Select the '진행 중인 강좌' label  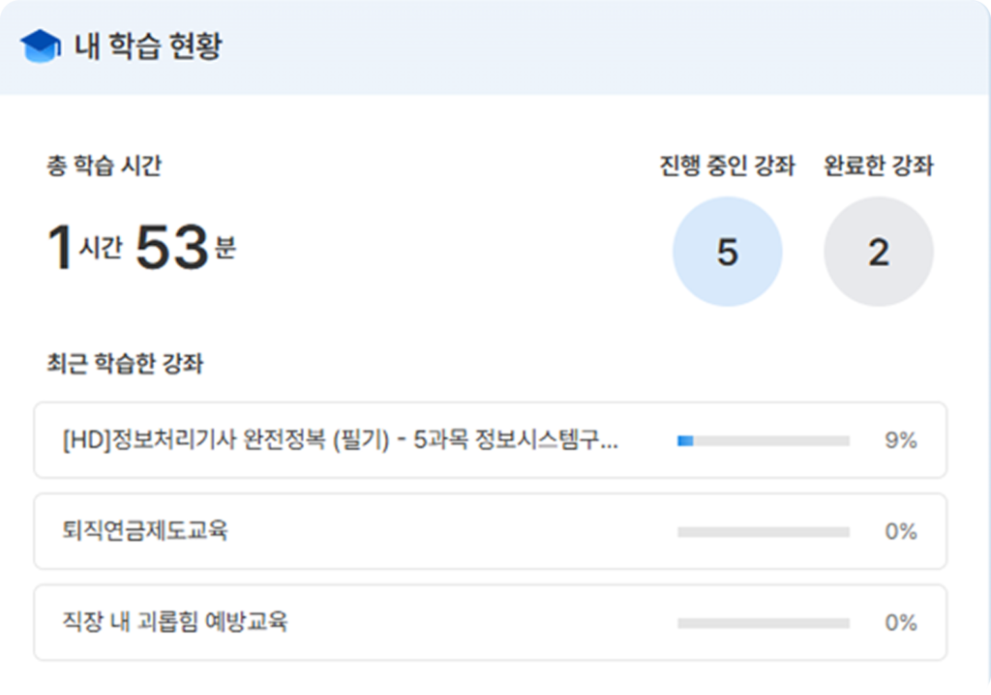tap(727, 166)
